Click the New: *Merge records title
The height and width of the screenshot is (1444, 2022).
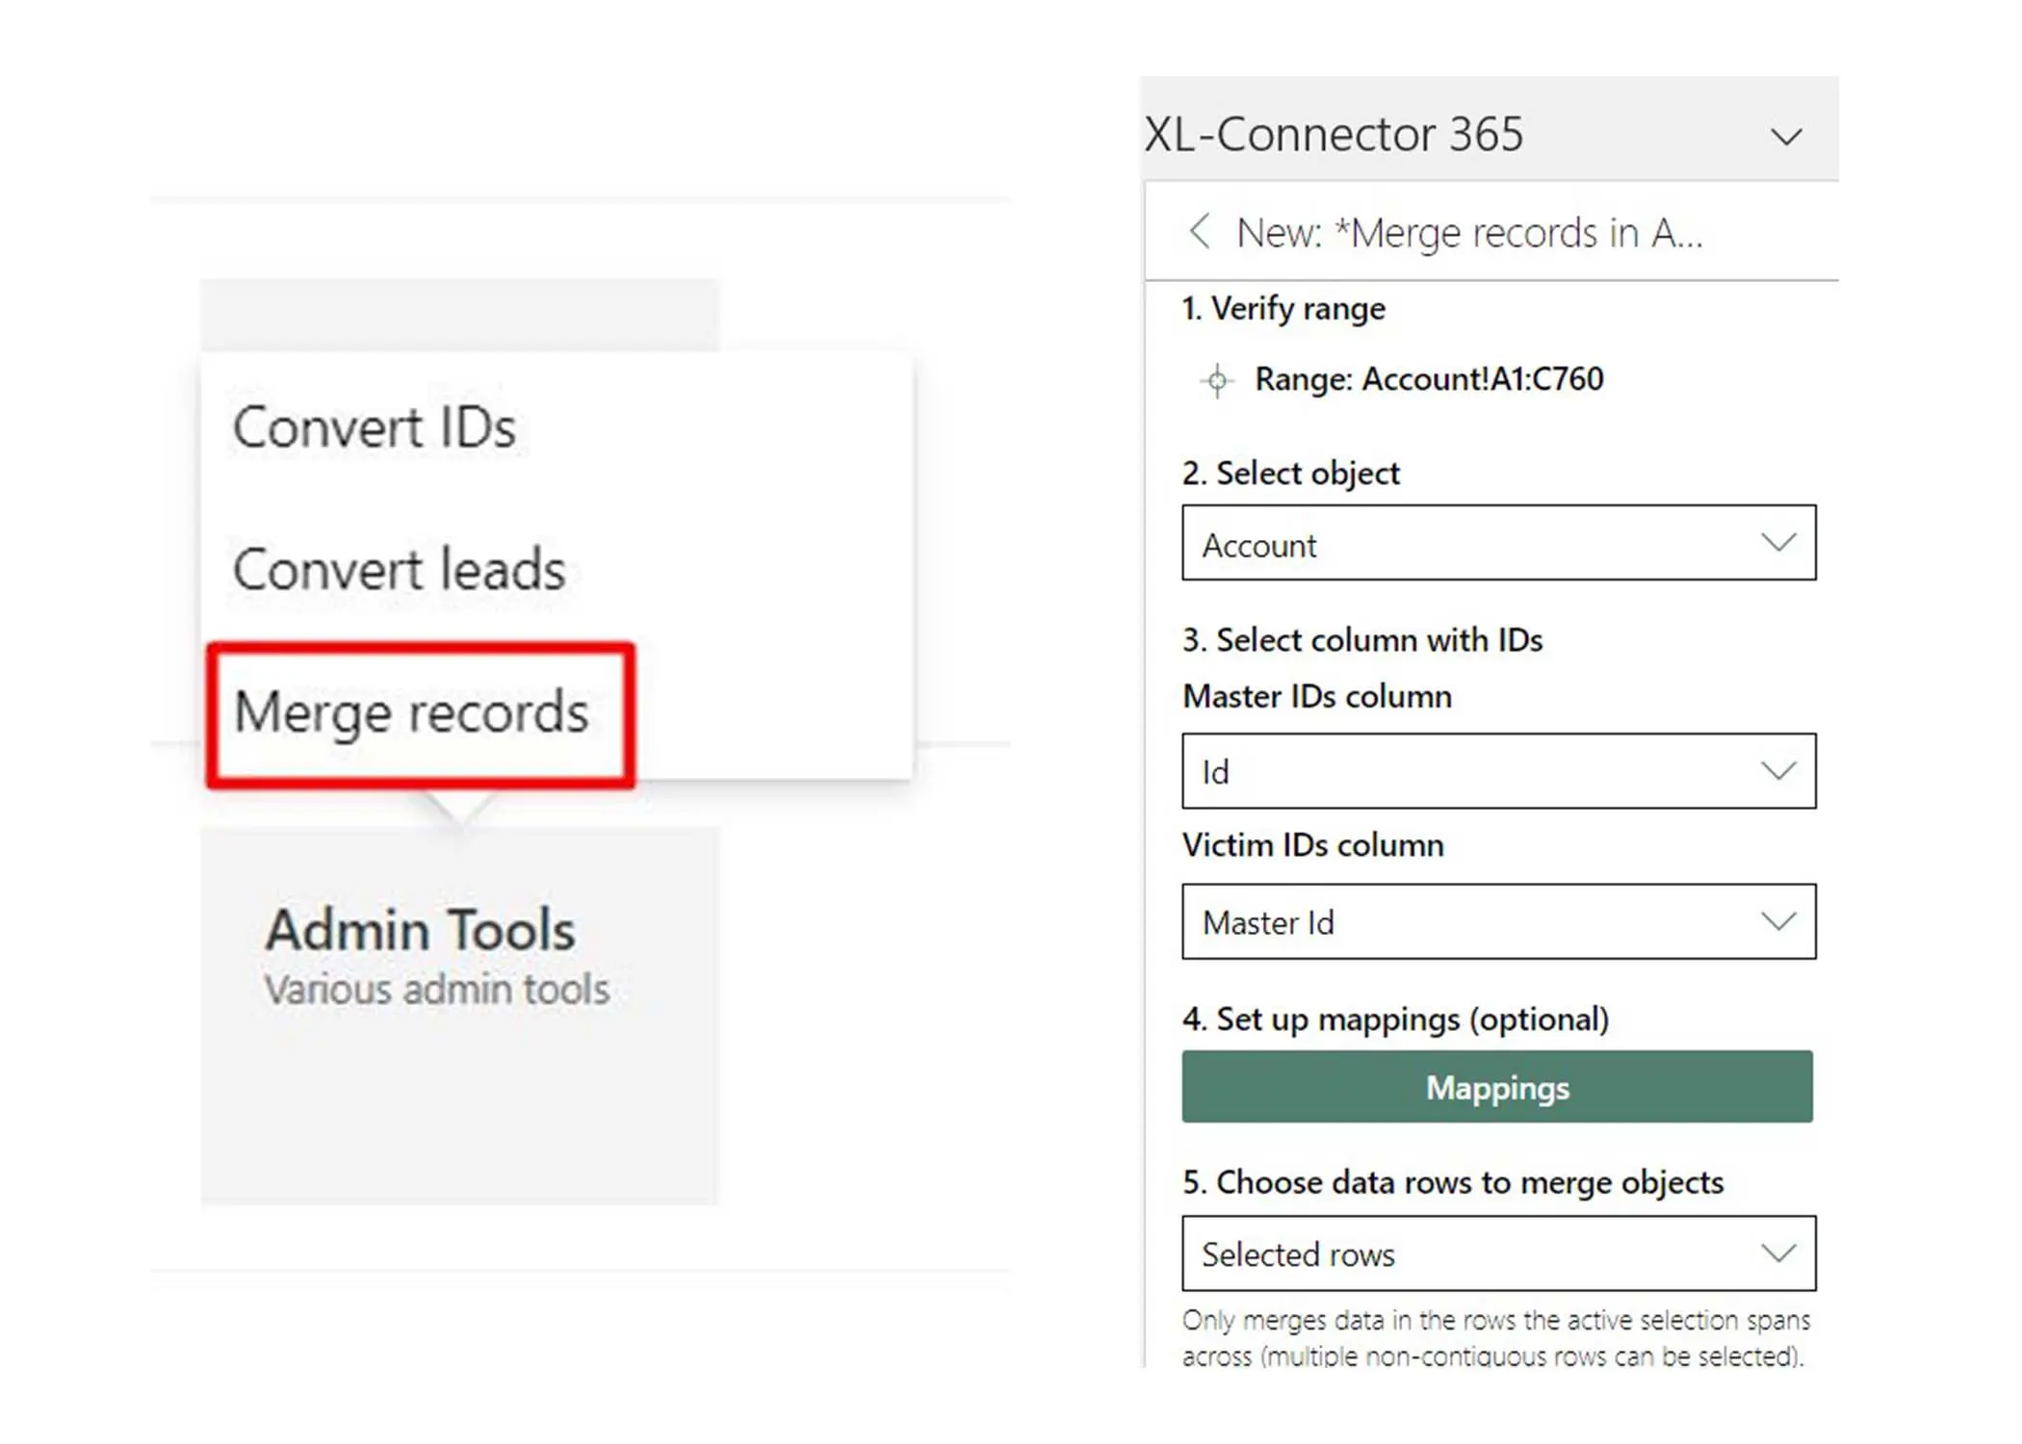[x=1469, y=233]
